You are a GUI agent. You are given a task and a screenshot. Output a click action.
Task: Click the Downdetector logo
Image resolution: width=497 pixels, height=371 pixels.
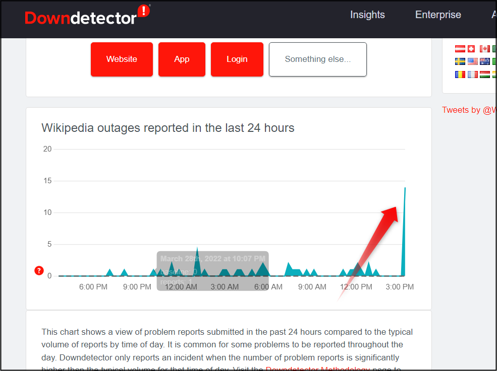87,15
